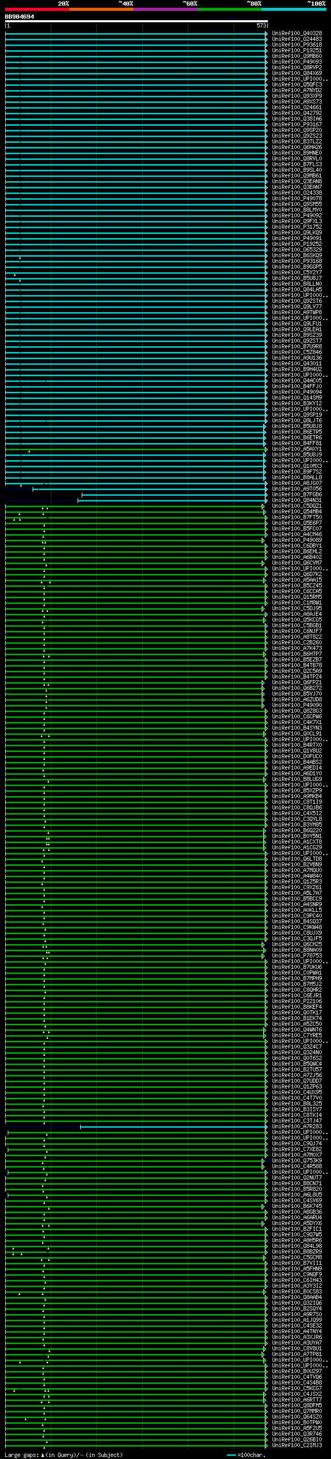Select the UniRef100_Q9ZS23 label
This screenshot has width=331, height=1459.
[x=296, y=136]
